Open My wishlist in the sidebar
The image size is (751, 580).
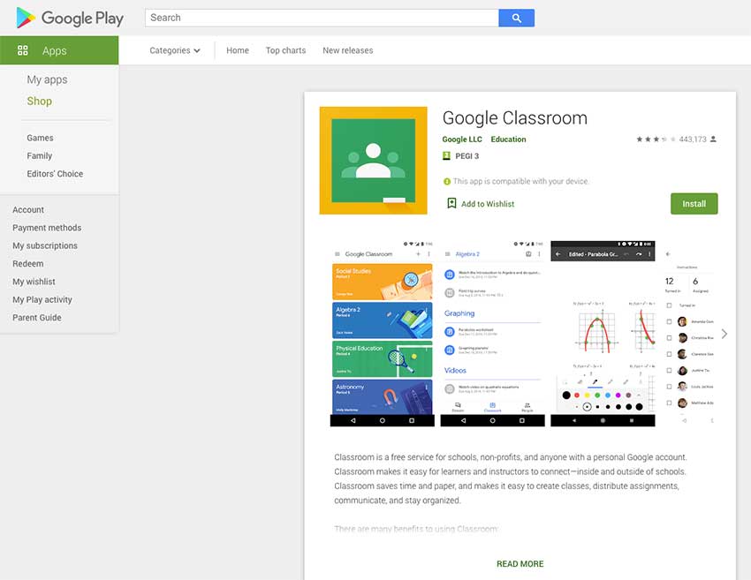[34, 282]
